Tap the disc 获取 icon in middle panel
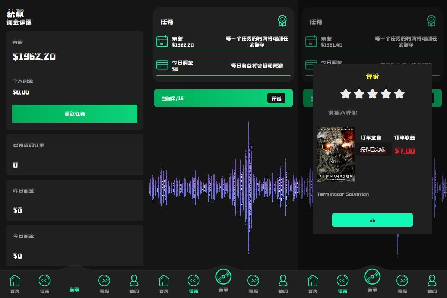The width and height of the screenshot is (447, 298). 223,277
